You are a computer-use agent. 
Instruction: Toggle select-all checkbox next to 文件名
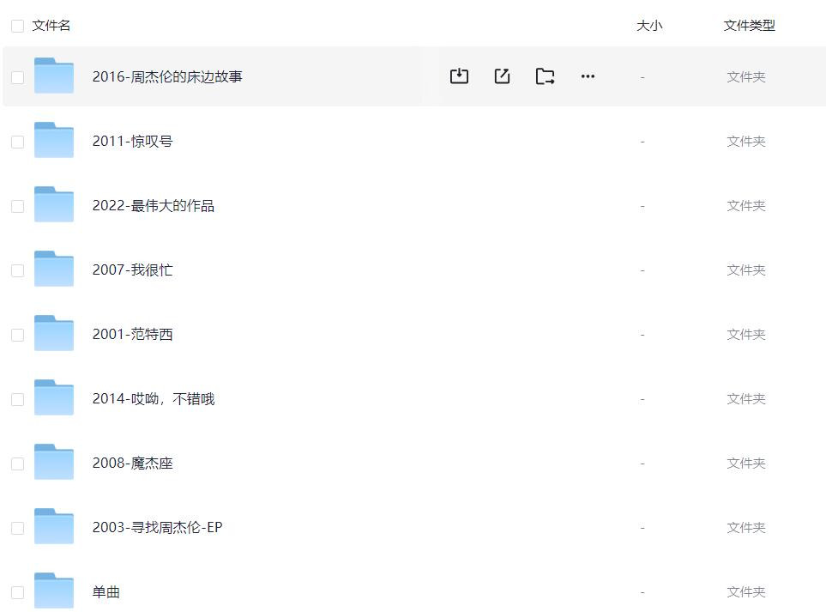17,26
